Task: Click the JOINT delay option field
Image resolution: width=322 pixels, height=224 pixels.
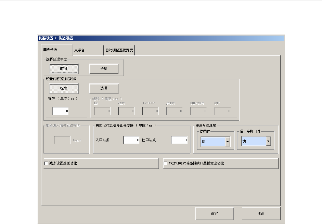Action: click(175, 111)
